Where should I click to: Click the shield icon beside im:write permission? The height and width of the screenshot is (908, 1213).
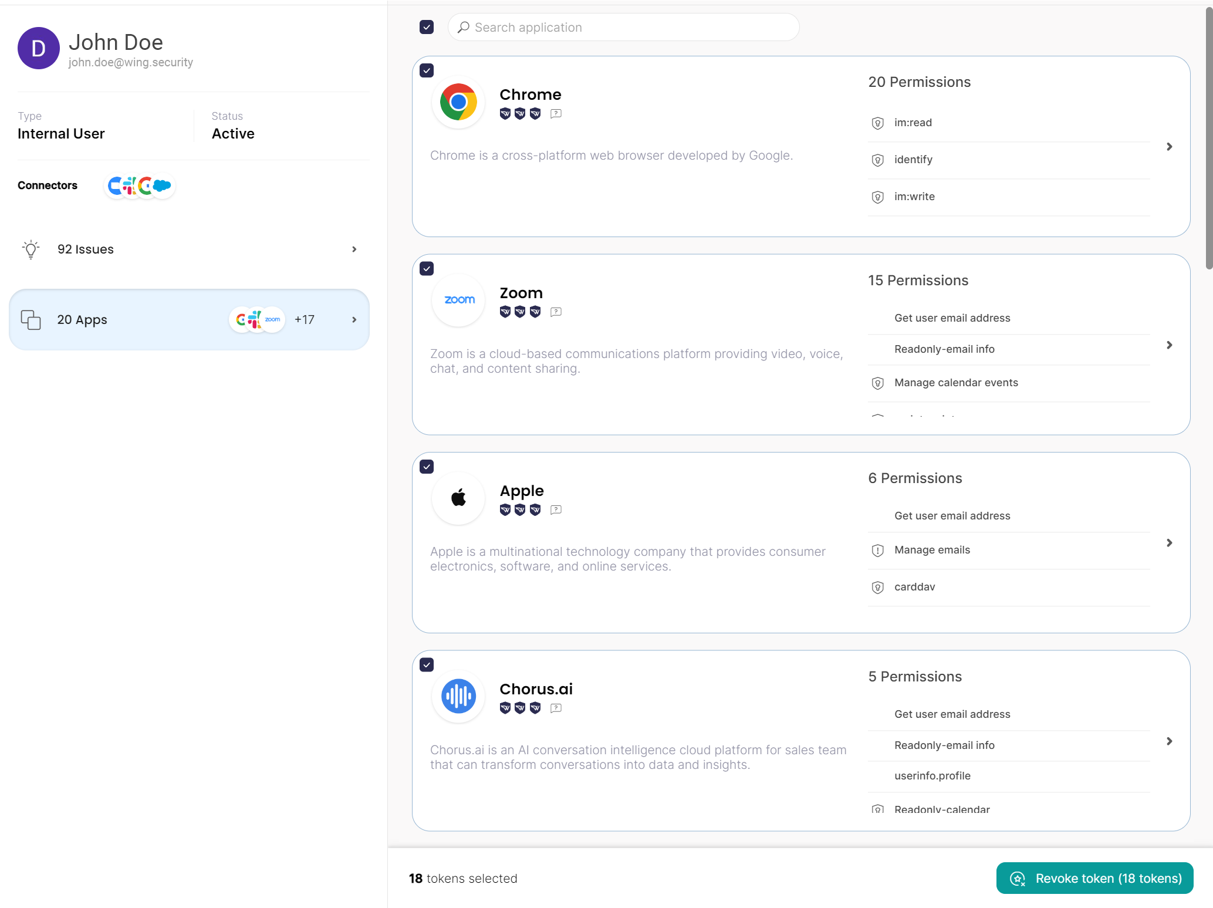click(877, 197)
